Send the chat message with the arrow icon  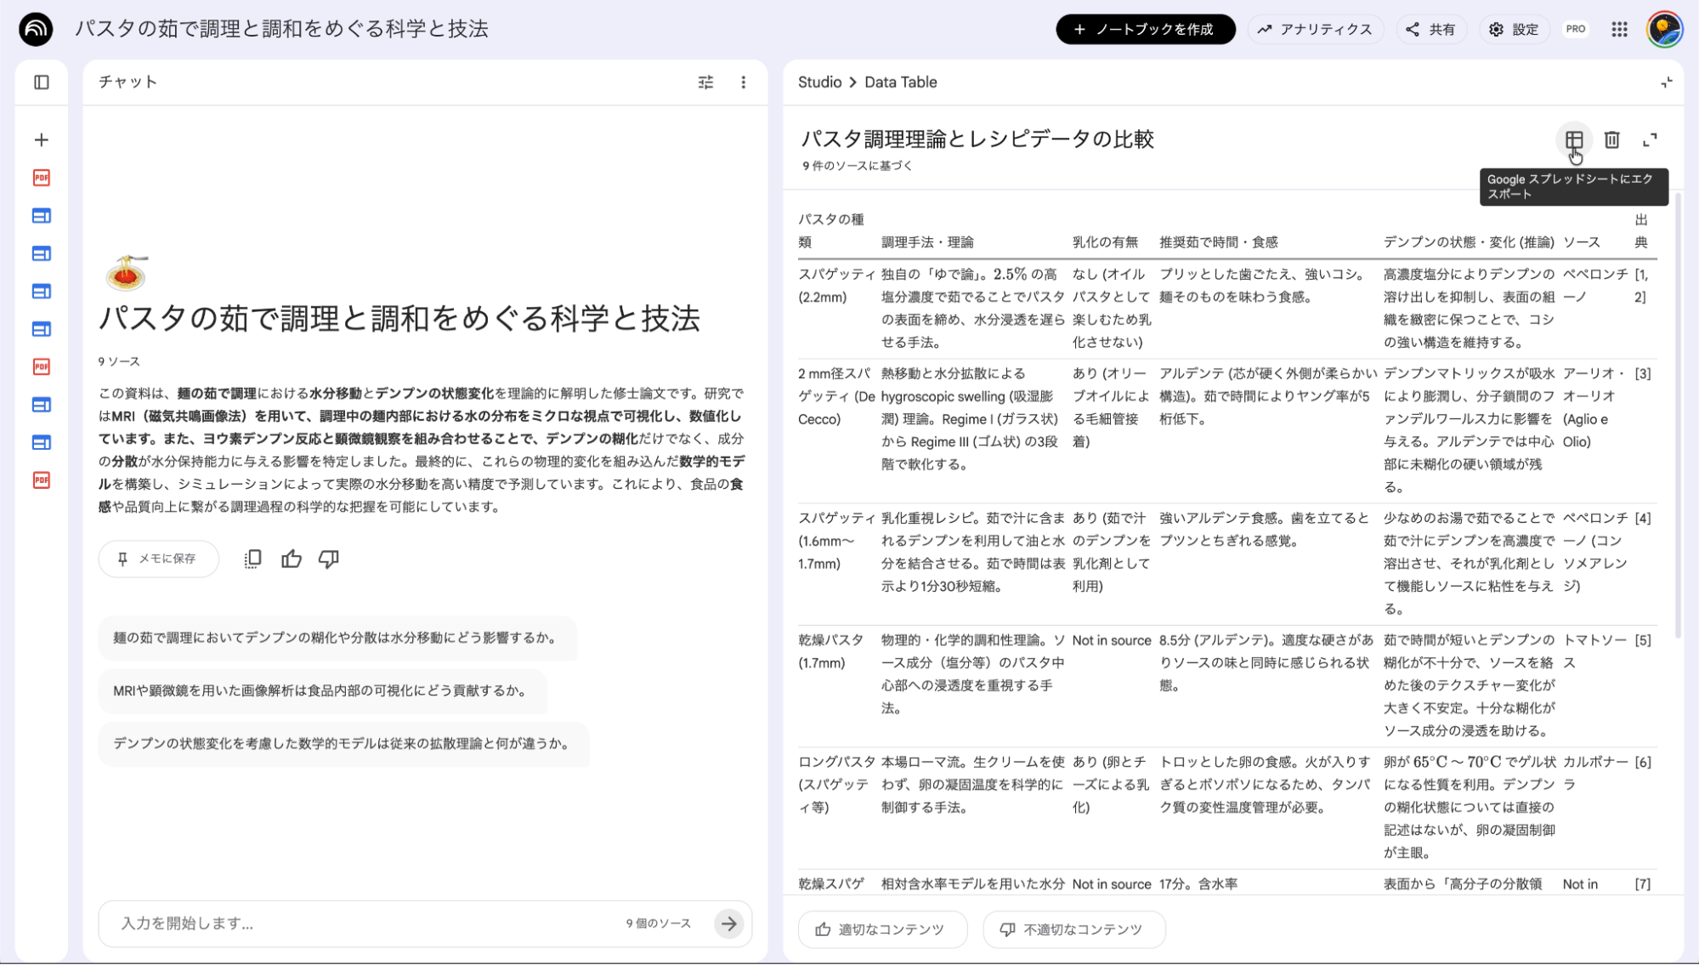pyautogui.click(x=729, y=923)
